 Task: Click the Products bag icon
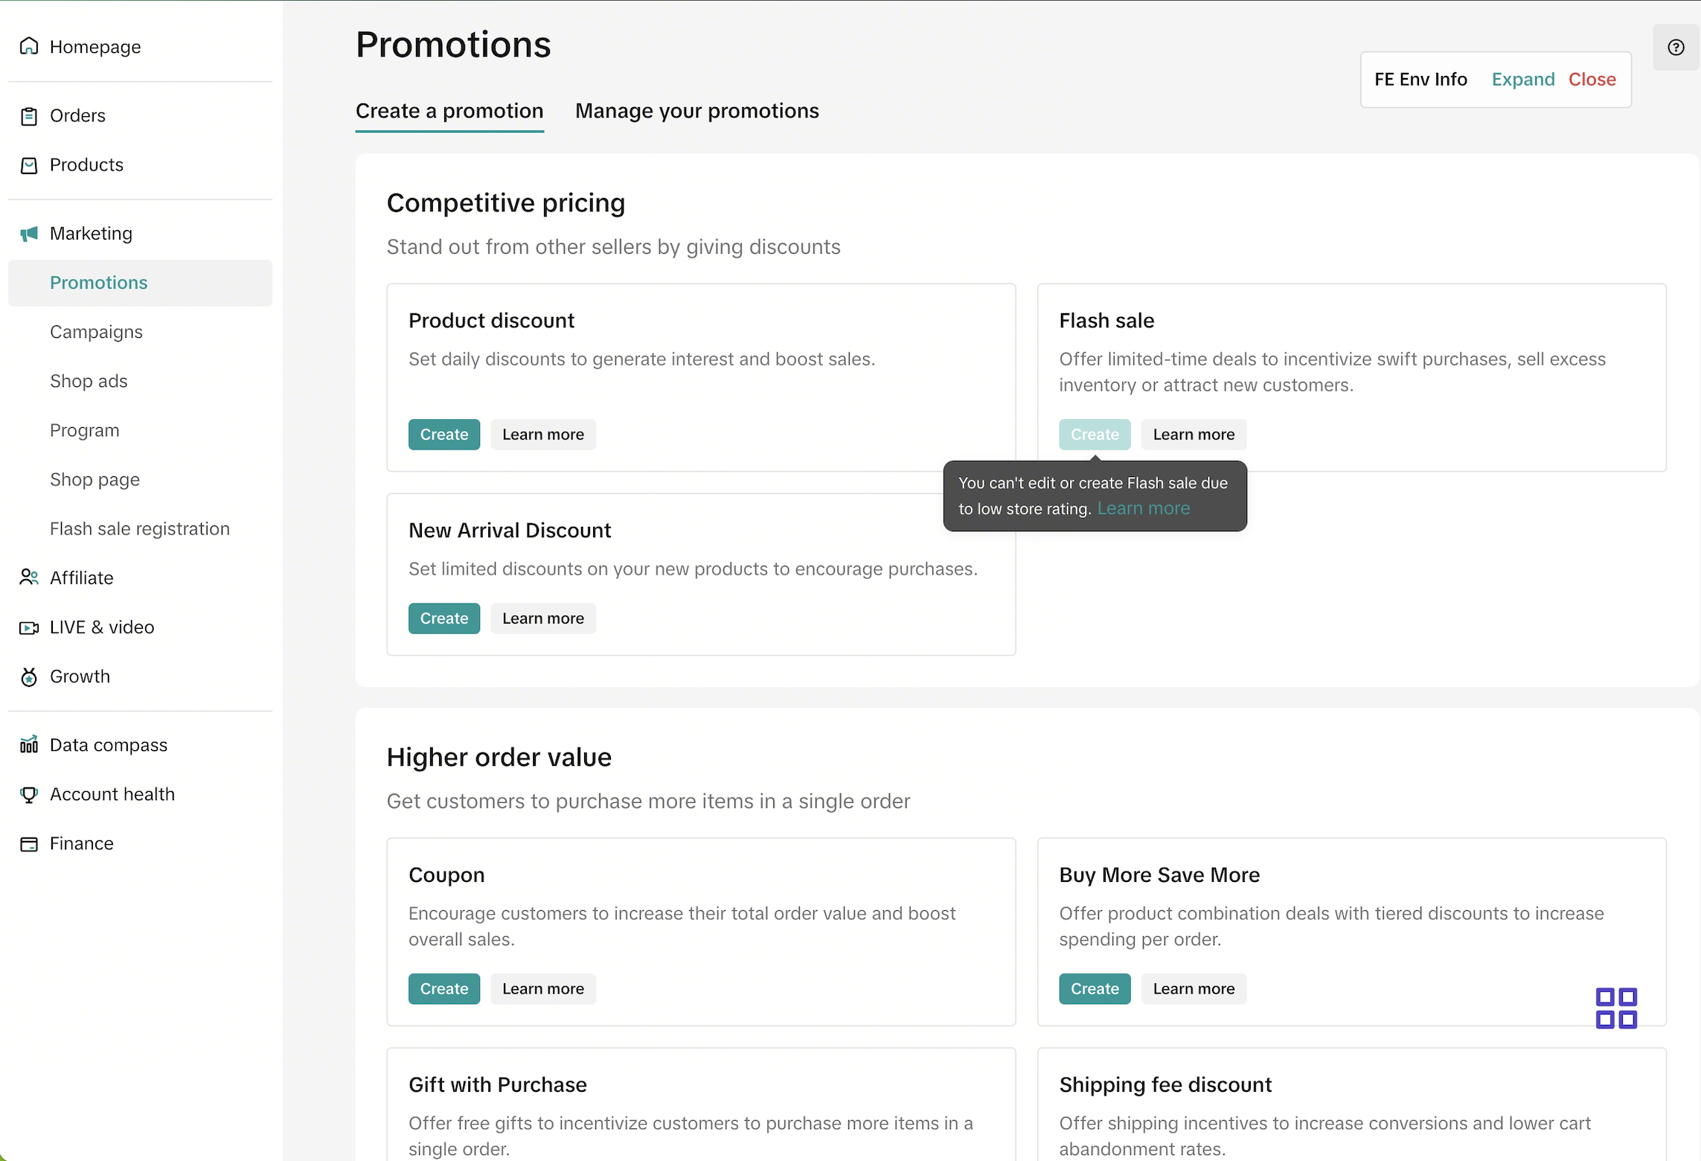pyautogui.click(x=29, y=165)
